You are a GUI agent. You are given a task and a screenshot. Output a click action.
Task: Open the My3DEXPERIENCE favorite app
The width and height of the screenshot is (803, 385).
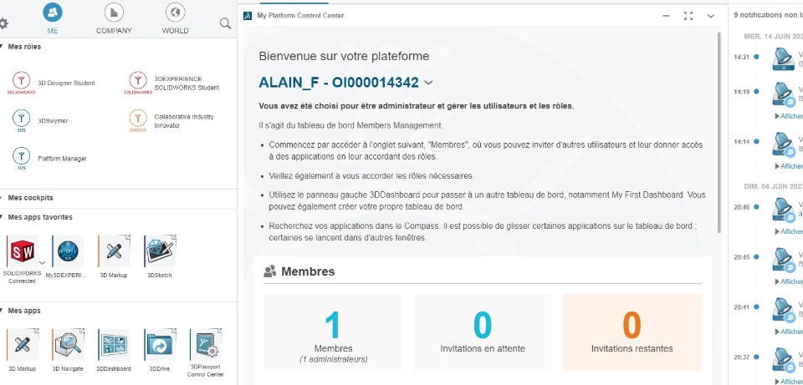[x=68, y=252]
